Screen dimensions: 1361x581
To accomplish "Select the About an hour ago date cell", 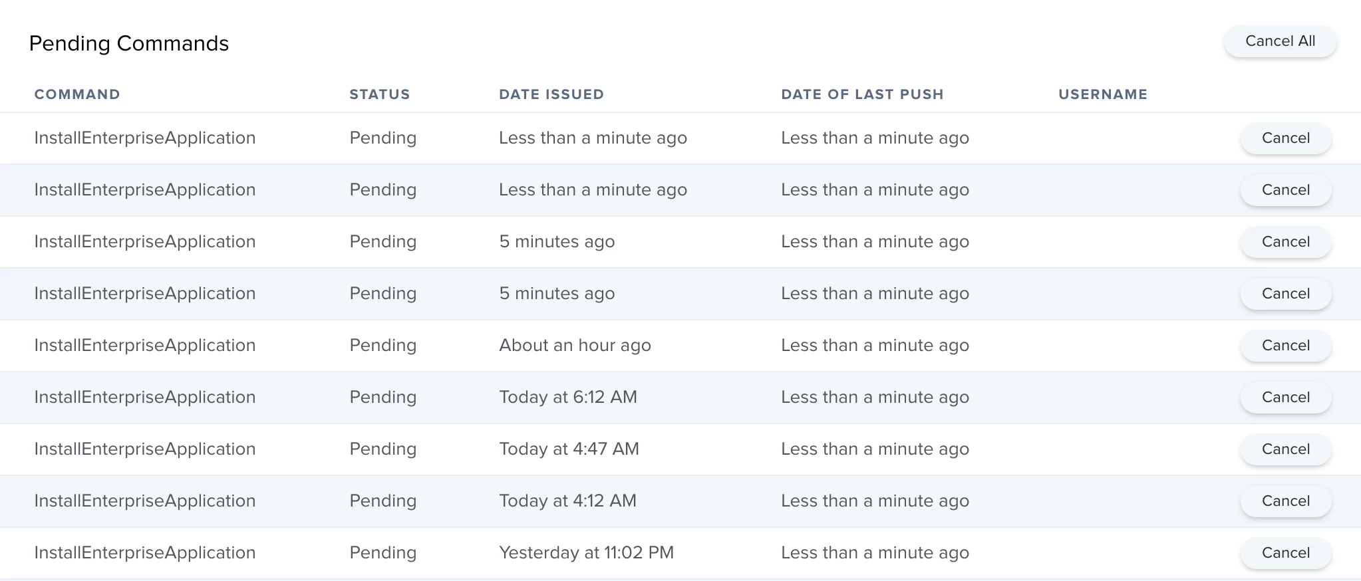I will [575, 346].
